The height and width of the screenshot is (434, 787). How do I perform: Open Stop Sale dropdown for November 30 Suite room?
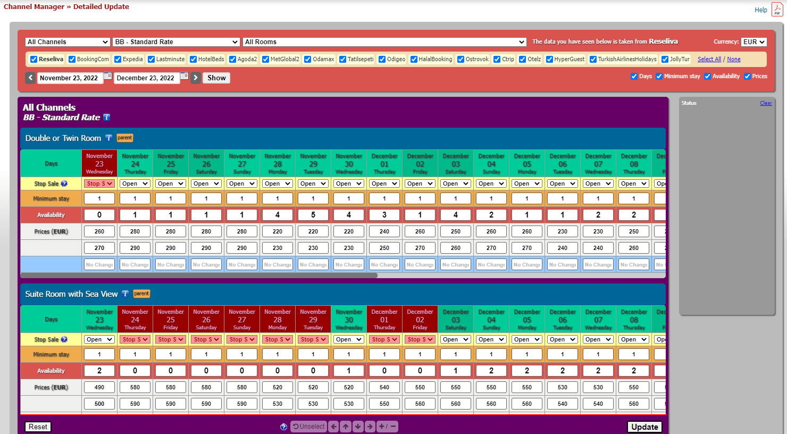[x=349, y=339]
